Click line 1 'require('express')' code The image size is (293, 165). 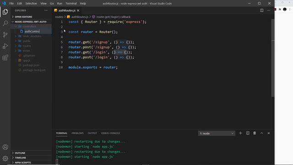127,22
